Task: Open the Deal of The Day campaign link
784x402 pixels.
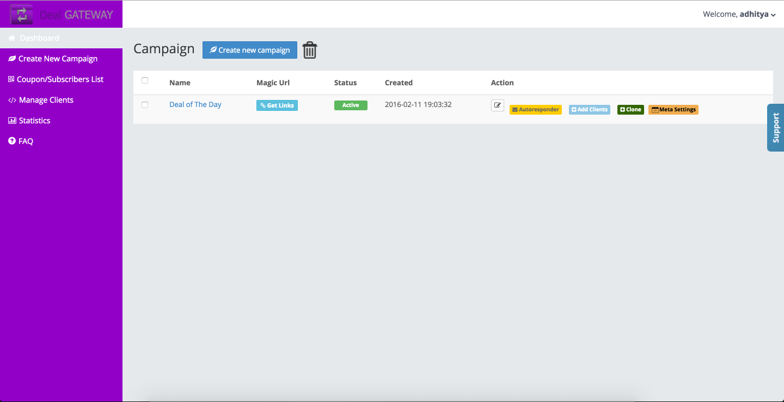Action: click(x=195, y=104)
